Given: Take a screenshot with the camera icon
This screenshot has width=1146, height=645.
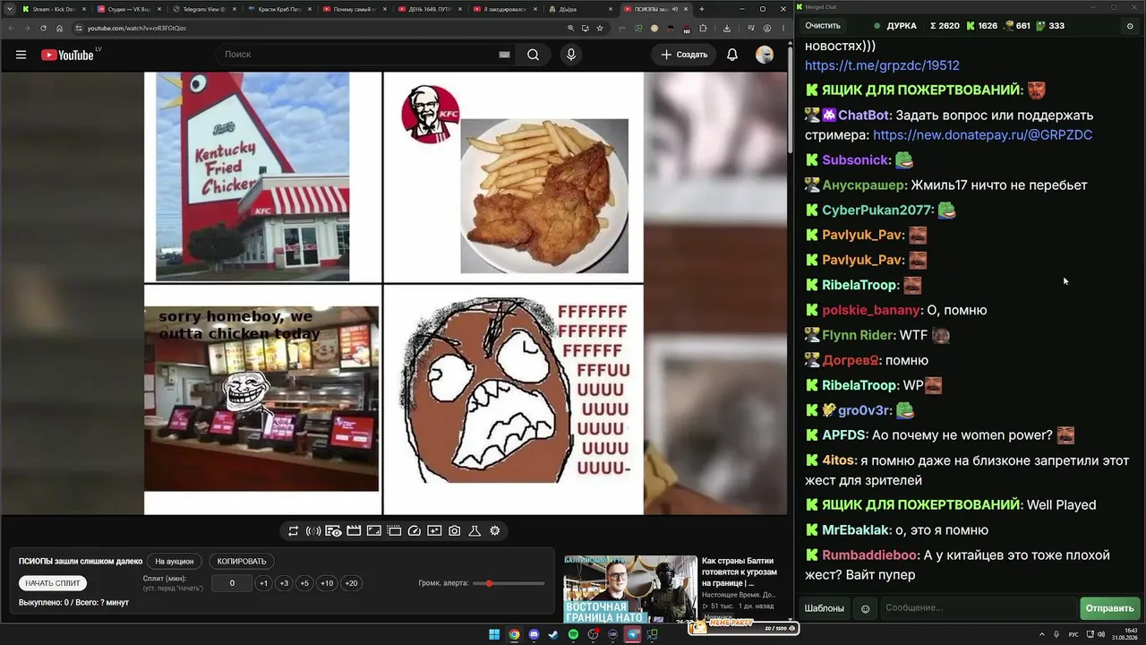Looking at the screenshot, I should coord(455,531).
